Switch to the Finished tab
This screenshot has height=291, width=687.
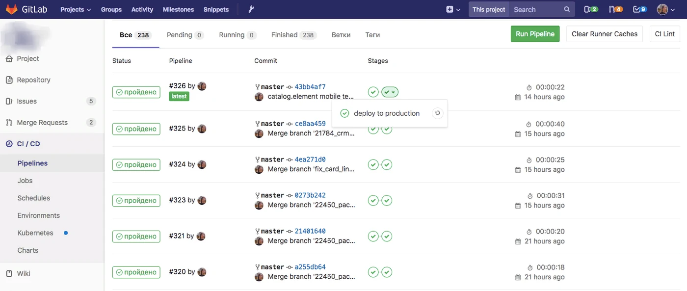[294, 35]
